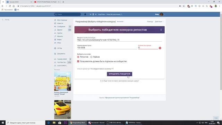The width and height of the screenshot is (222, 125).
Task: Open three-dot menu on purple banner
Action: coord(161,30)
